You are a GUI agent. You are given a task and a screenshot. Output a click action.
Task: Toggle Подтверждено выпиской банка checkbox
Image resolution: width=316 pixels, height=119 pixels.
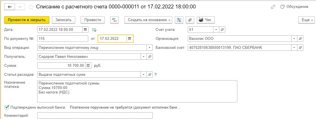click(x=7, y=107)
